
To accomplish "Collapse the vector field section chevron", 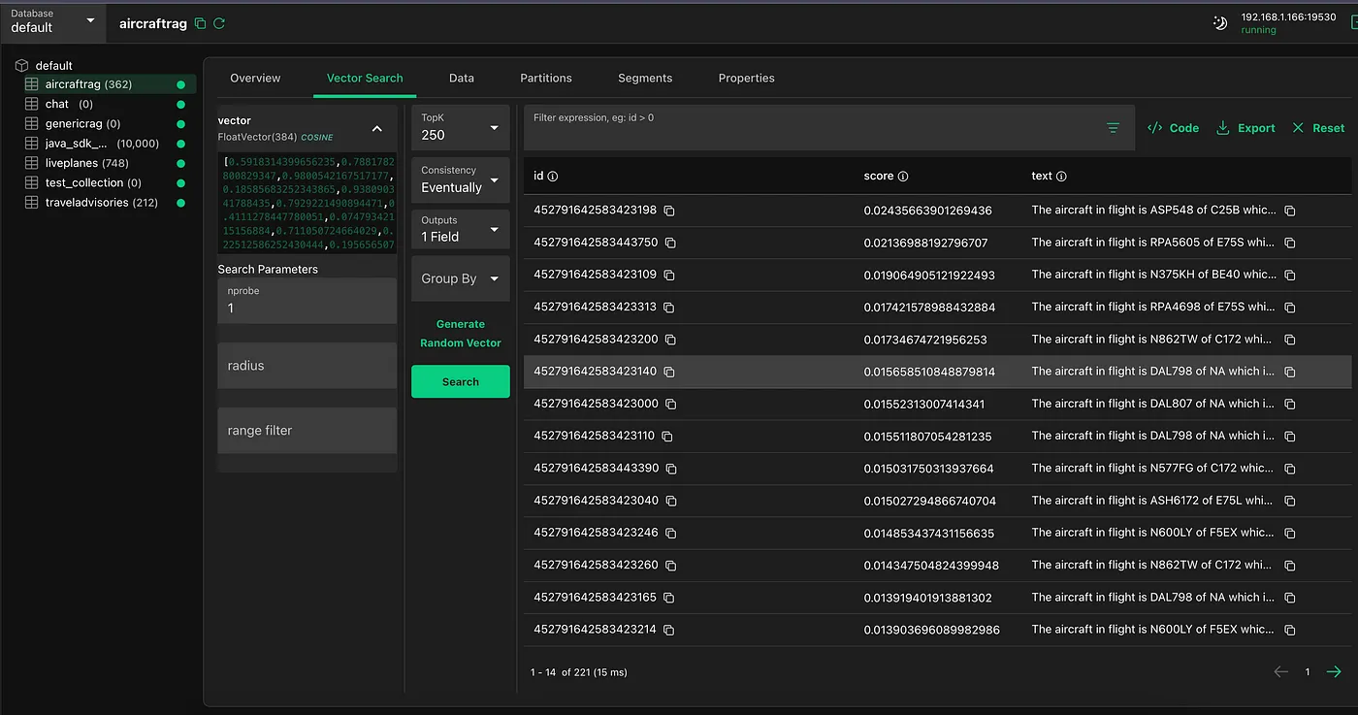I will point(377,128).
